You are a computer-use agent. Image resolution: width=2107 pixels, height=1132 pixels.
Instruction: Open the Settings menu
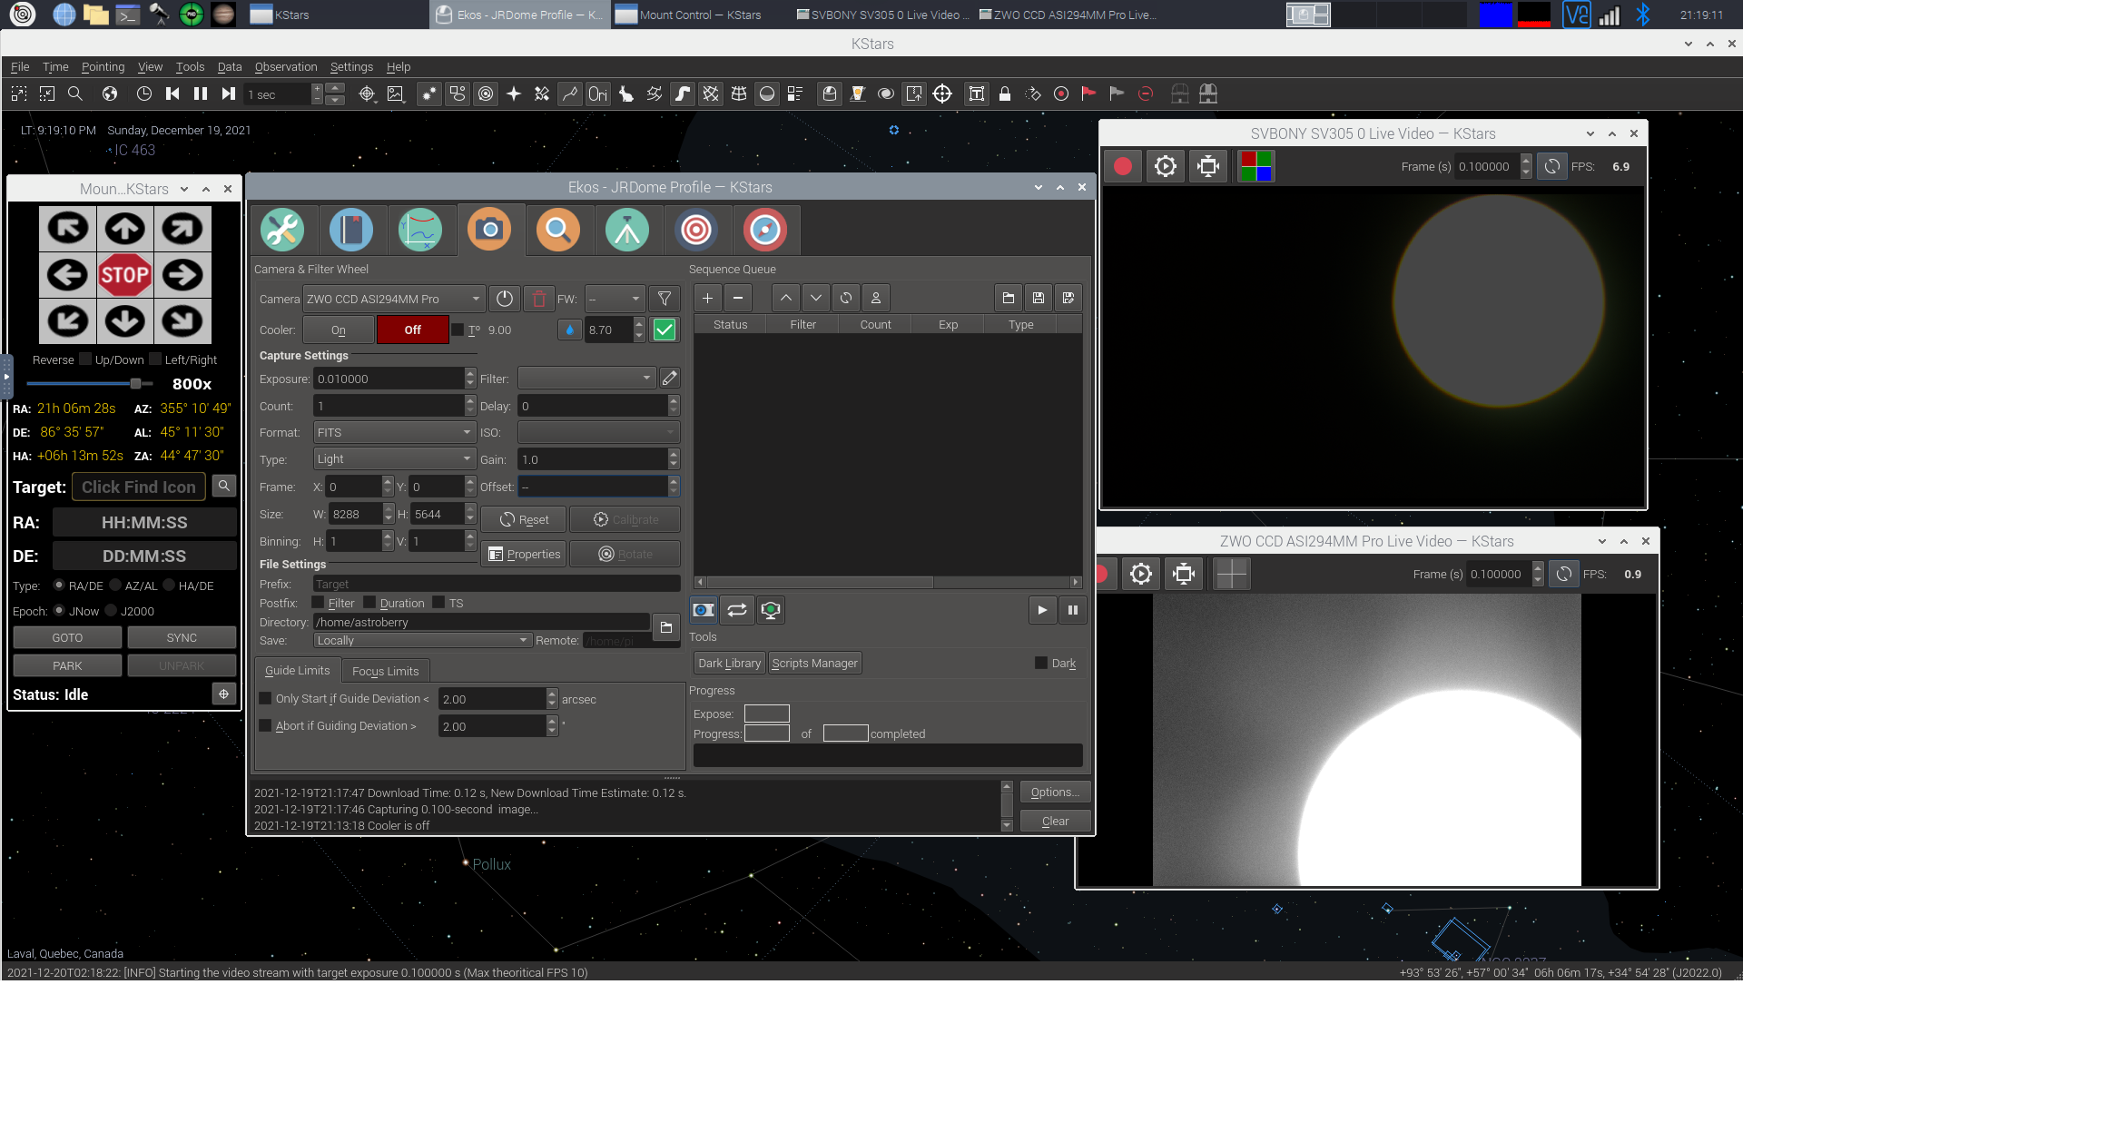(x=351, y=67)
